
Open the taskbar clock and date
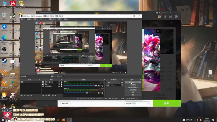tap(207, 120)
